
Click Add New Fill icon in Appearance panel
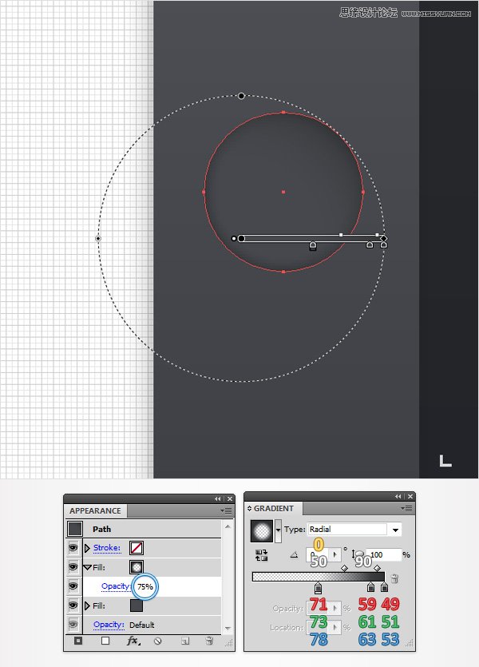105,641
